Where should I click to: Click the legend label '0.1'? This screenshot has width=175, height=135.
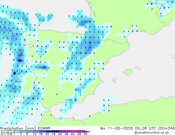[3, 134]
